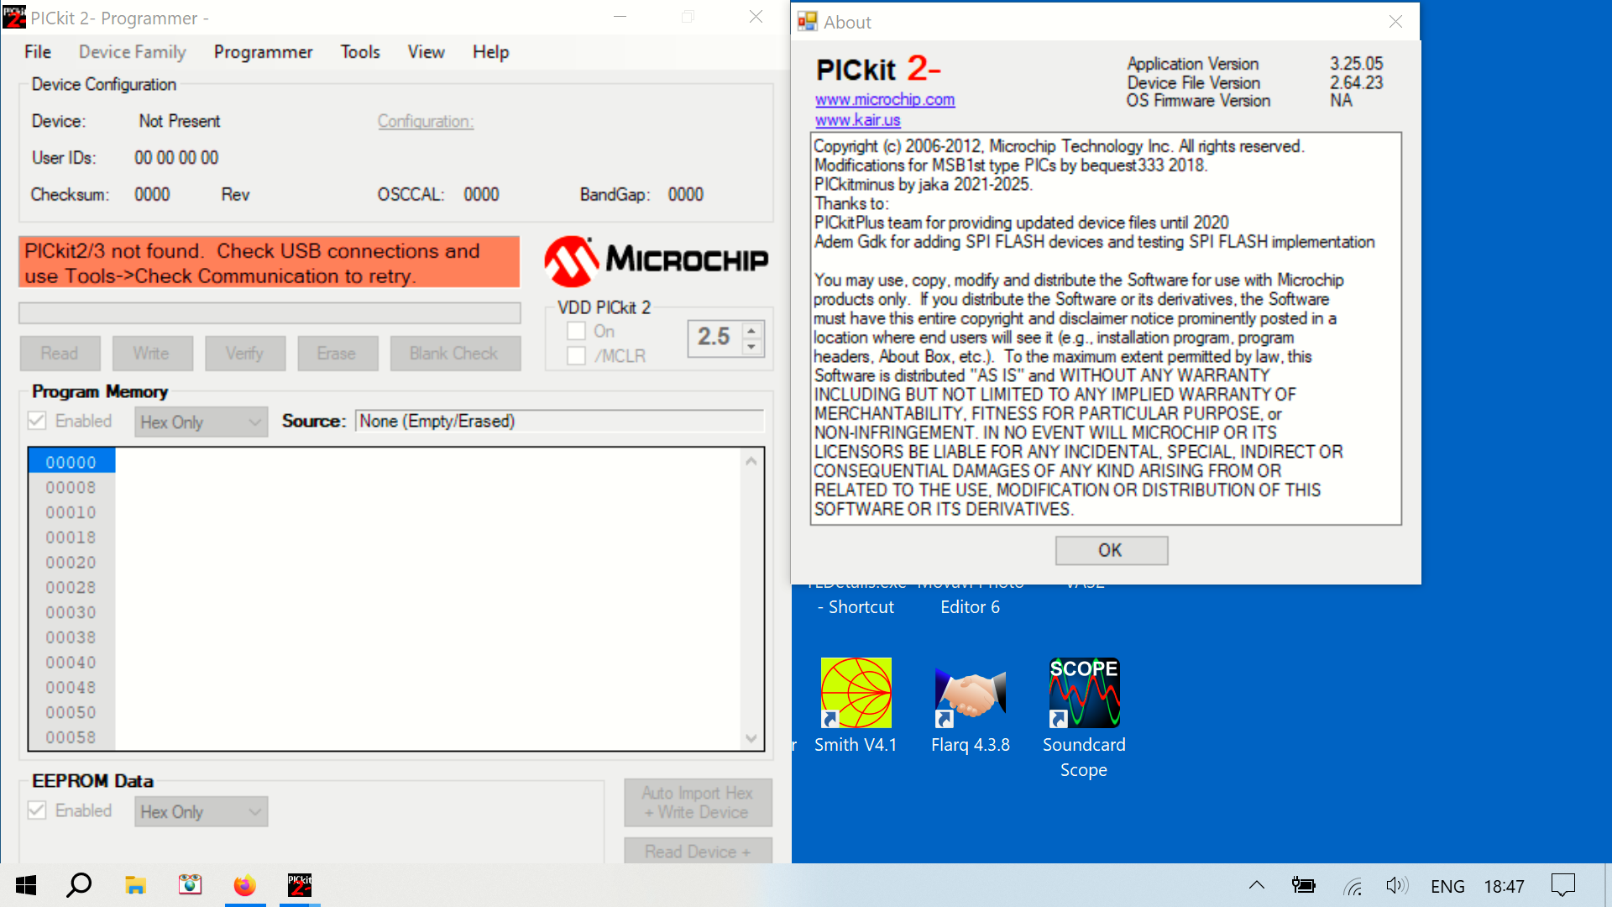Screen dimensions: 1612x907
Task: Open Smith V4.1 desktop shortcut
Action: tap(856, 705)
